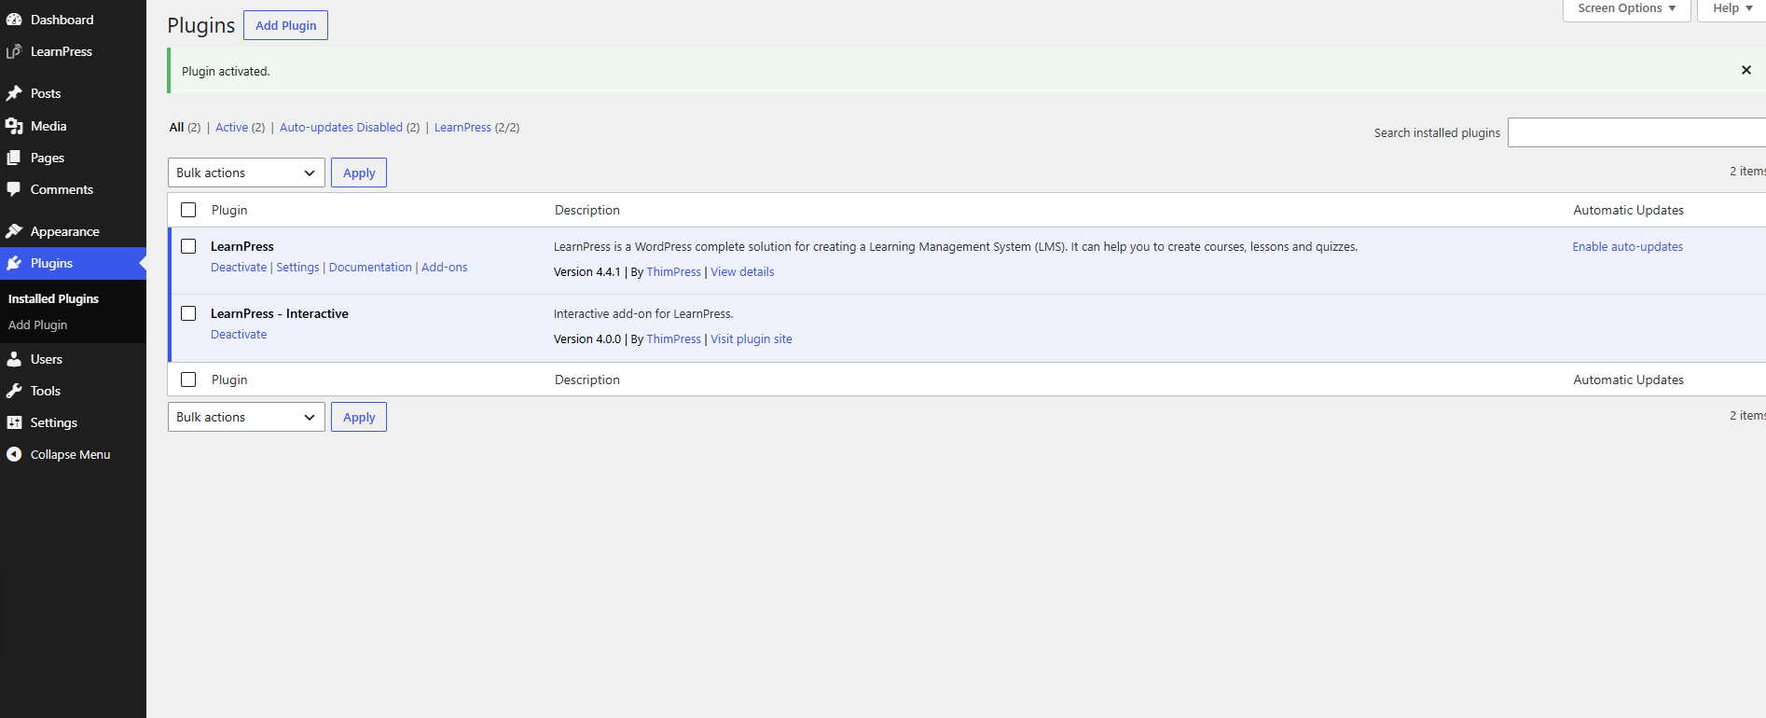This screenshot has height=718, width=1766.
Task: Open ThimPress author link in LearnPress row
Action: click(x=674, y=272)
